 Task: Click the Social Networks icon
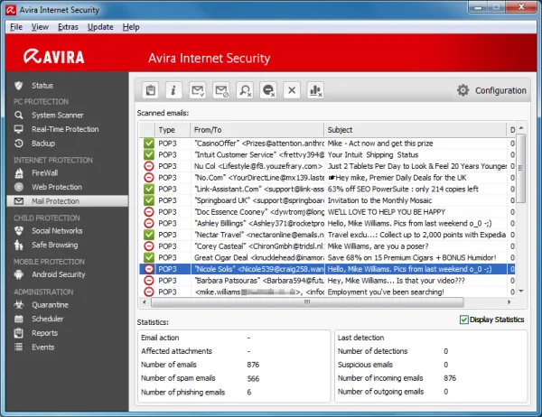19,231
